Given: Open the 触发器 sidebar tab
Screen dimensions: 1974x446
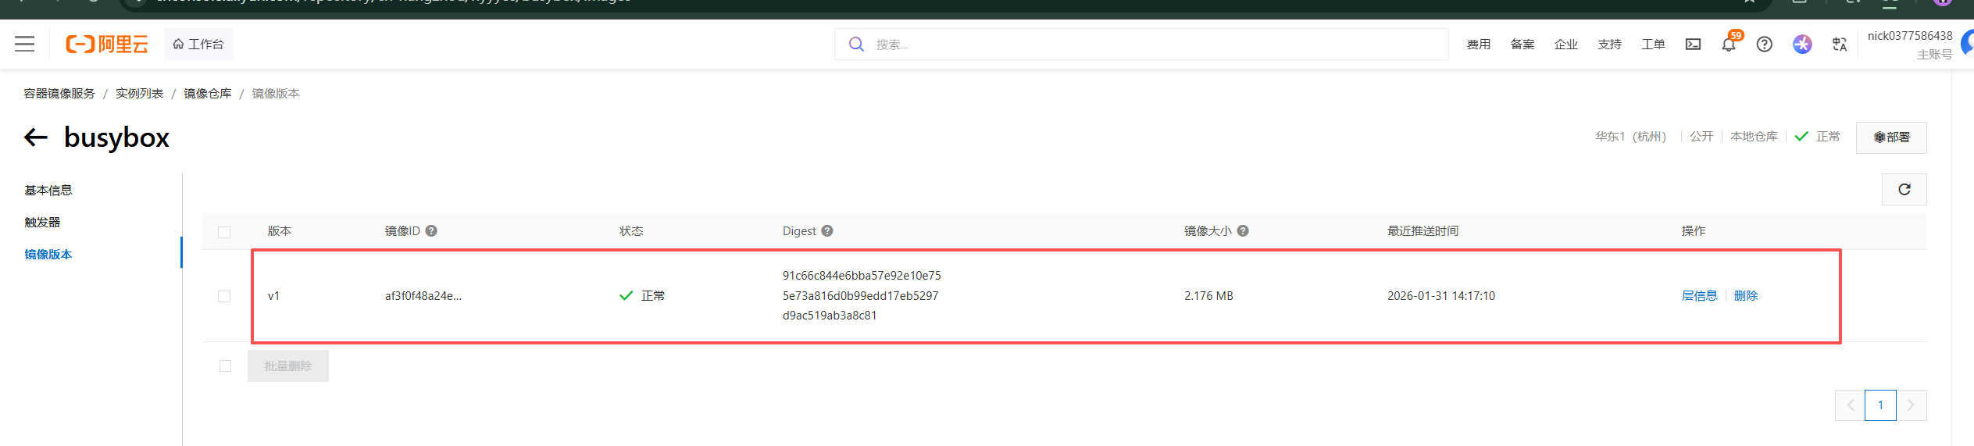Looking at the screenshot, I should pos(42,222).
